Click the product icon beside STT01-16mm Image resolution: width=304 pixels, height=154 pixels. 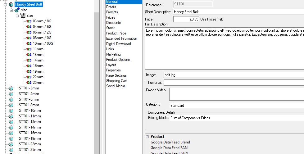click(x=11, y=133)
